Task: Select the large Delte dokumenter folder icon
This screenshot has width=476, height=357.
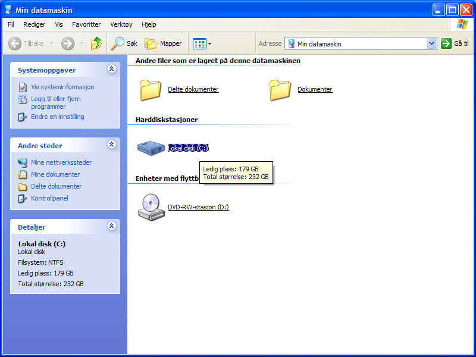Action: (151, 90)
